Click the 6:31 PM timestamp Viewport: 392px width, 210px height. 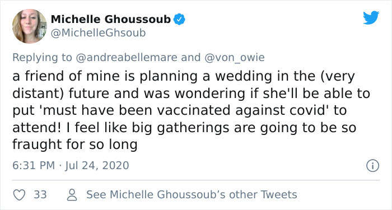(34, 166)
